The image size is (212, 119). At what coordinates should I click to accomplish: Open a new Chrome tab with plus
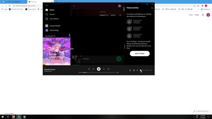tap(56, 2)
